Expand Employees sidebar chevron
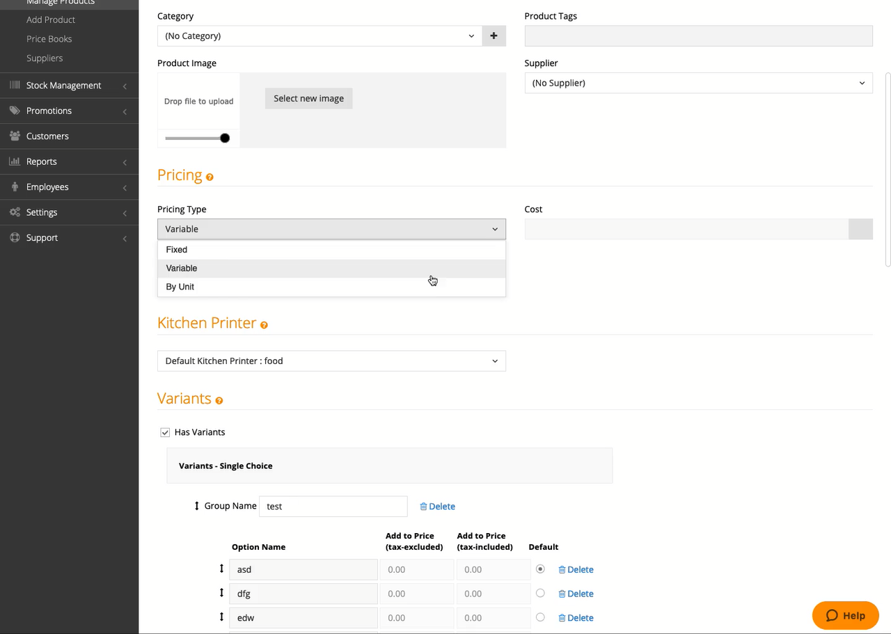The width and height of the screenshot is (891, 634). [x=125, y=187]
